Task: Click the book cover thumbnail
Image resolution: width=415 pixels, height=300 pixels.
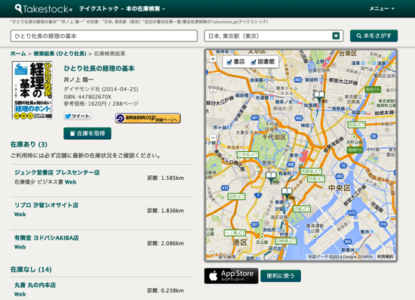Action: [32, 90]
